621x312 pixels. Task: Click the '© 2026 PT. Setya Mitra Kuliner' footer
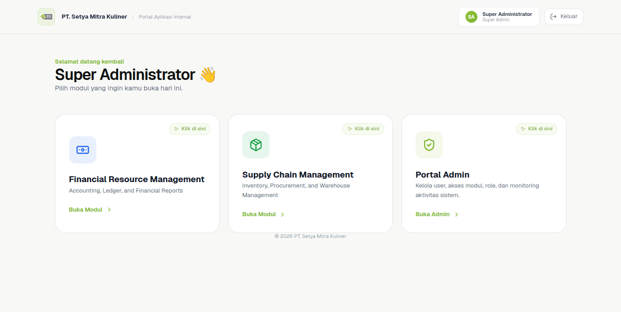coord(310,236)
